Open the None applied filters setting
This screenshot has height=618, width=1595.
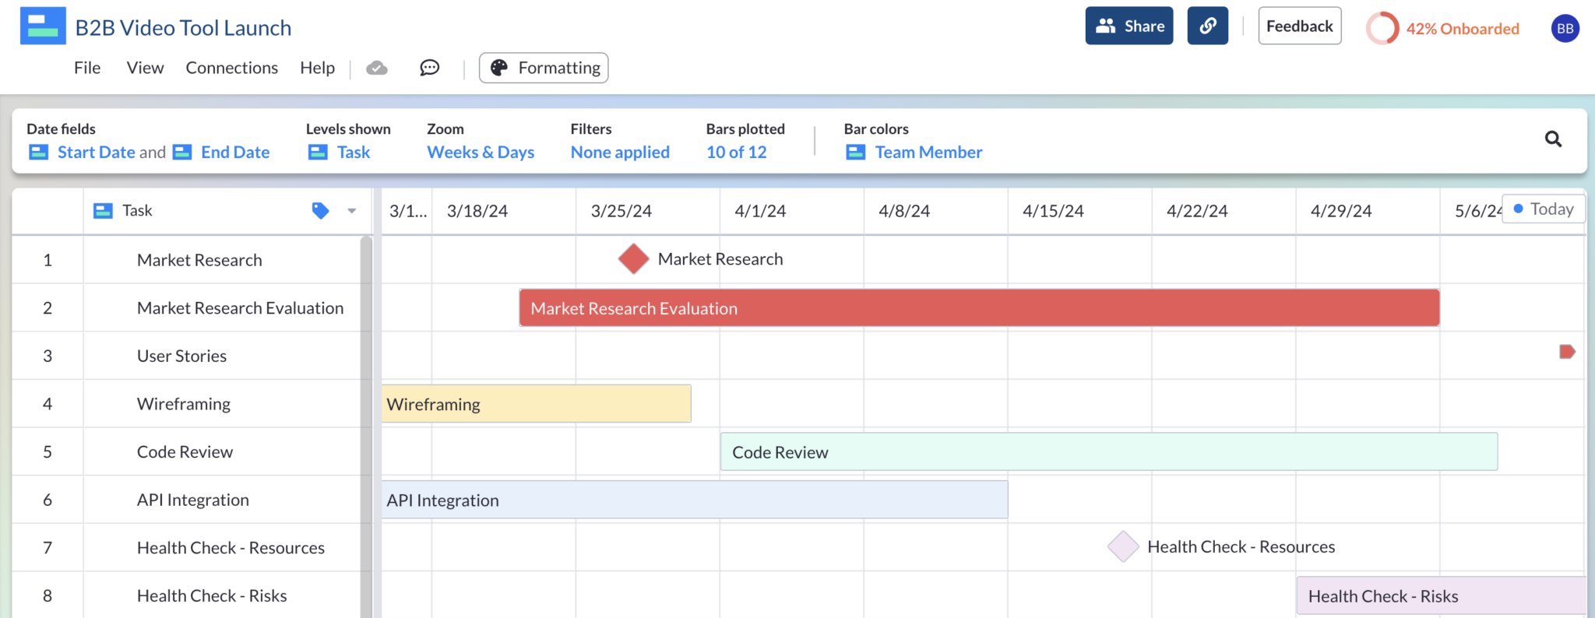point(620,152)
